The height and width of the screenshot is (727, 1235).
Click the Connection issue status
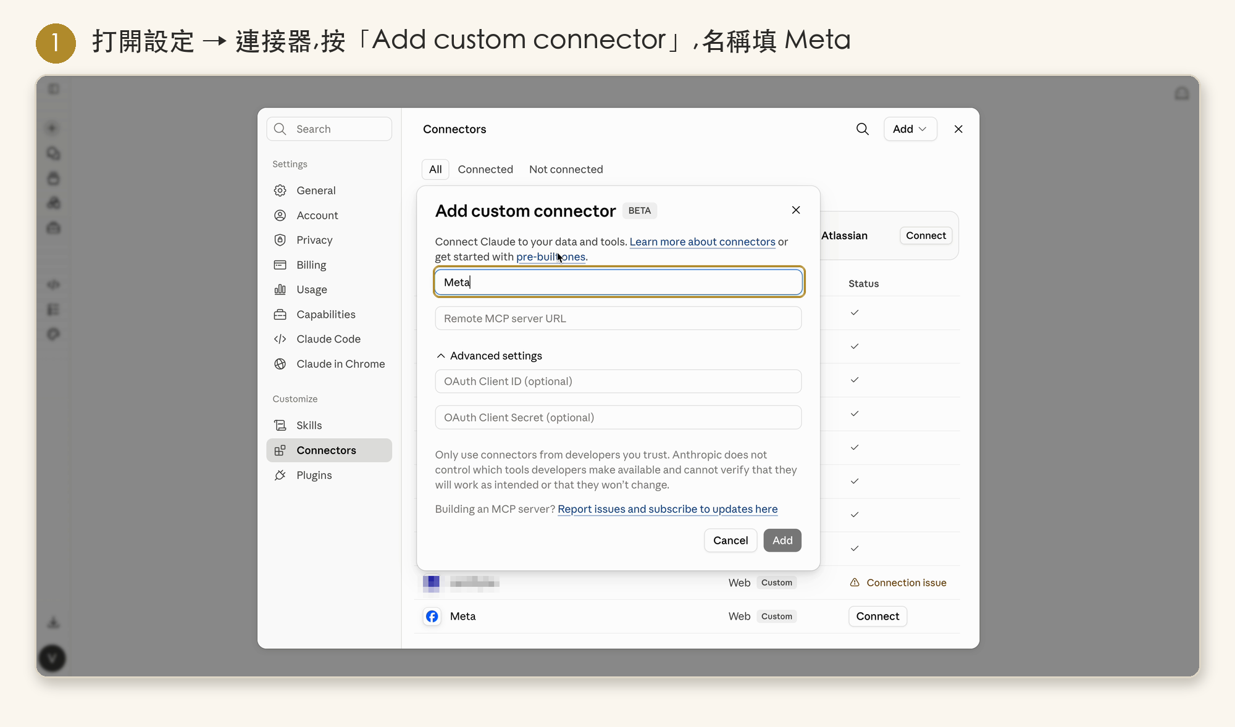click(898, 583)
